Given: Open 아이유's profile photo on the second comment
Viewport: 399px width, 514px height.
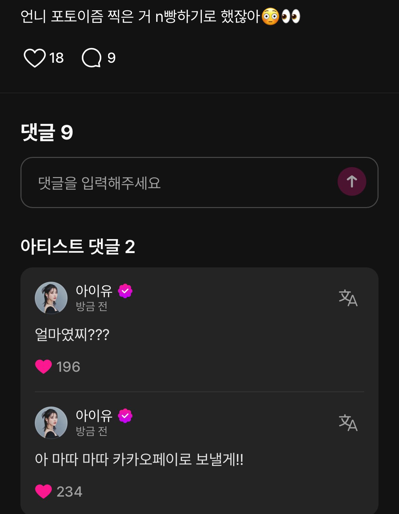Looking at the screenshot, I should coord(51,423).
